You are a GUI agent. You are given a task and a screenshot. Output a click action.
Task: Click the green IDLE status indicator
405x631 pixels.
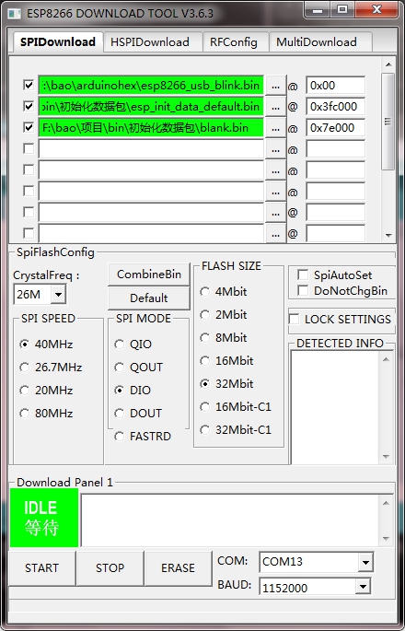(44, 518)
